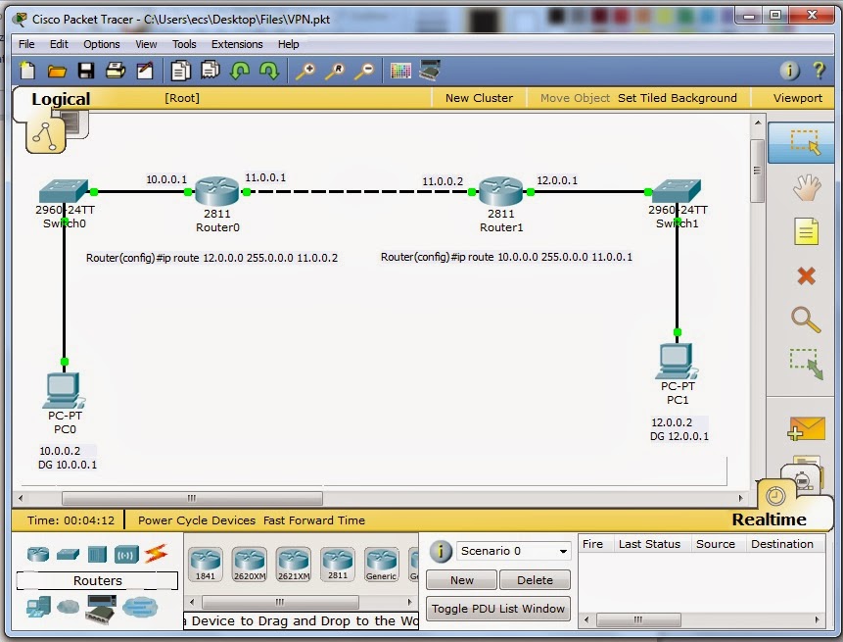Click the Copy icon in toolbar
The width and height of the screenshot is (843, 642).
181,71
